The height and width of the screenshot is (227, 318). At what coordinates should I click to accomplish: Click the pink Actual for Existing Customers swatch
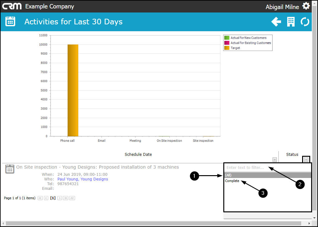(x=227, y=43)
